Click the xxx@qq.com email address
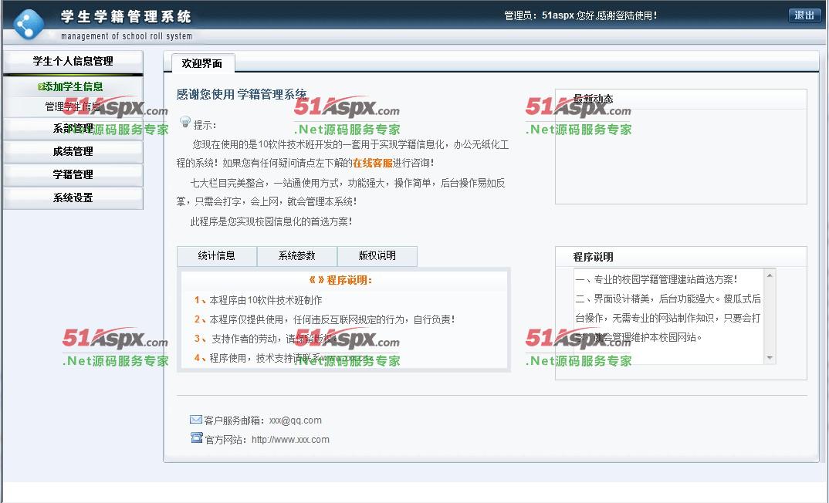 click(296, 420)
